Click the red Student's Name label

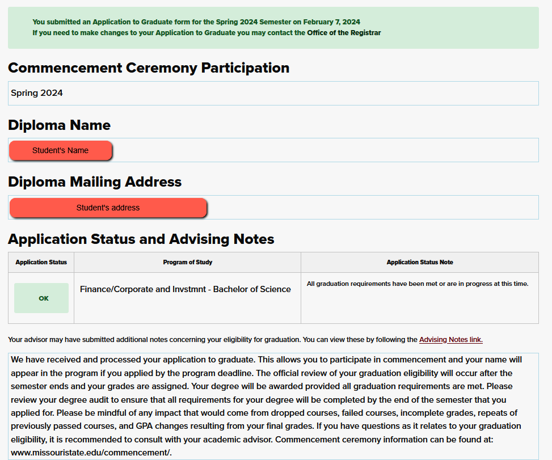pyautogui.click(x=61, y=150)
